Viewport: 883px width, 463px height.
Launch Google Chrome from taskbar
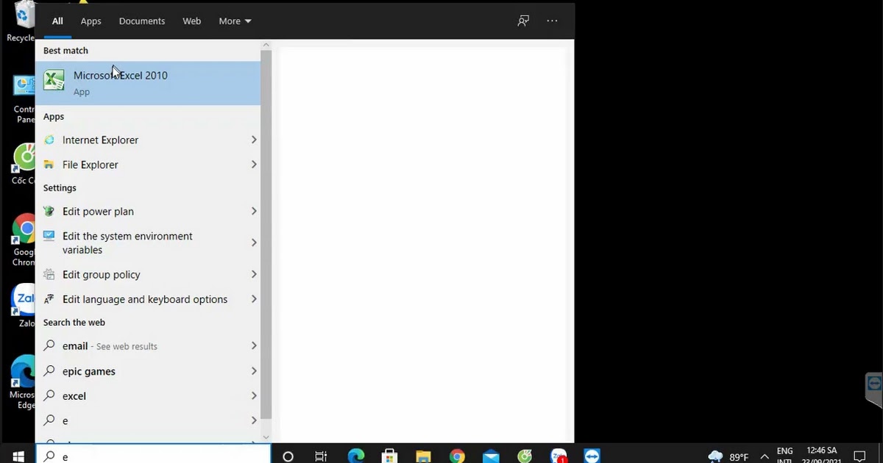(x=457, y=456)
